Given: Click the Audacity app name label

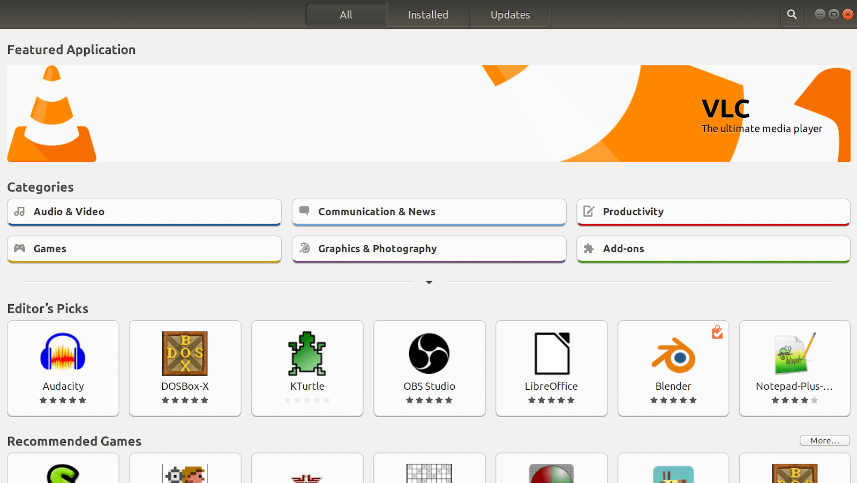Looking at the screenshot, I should click(63, 386).
